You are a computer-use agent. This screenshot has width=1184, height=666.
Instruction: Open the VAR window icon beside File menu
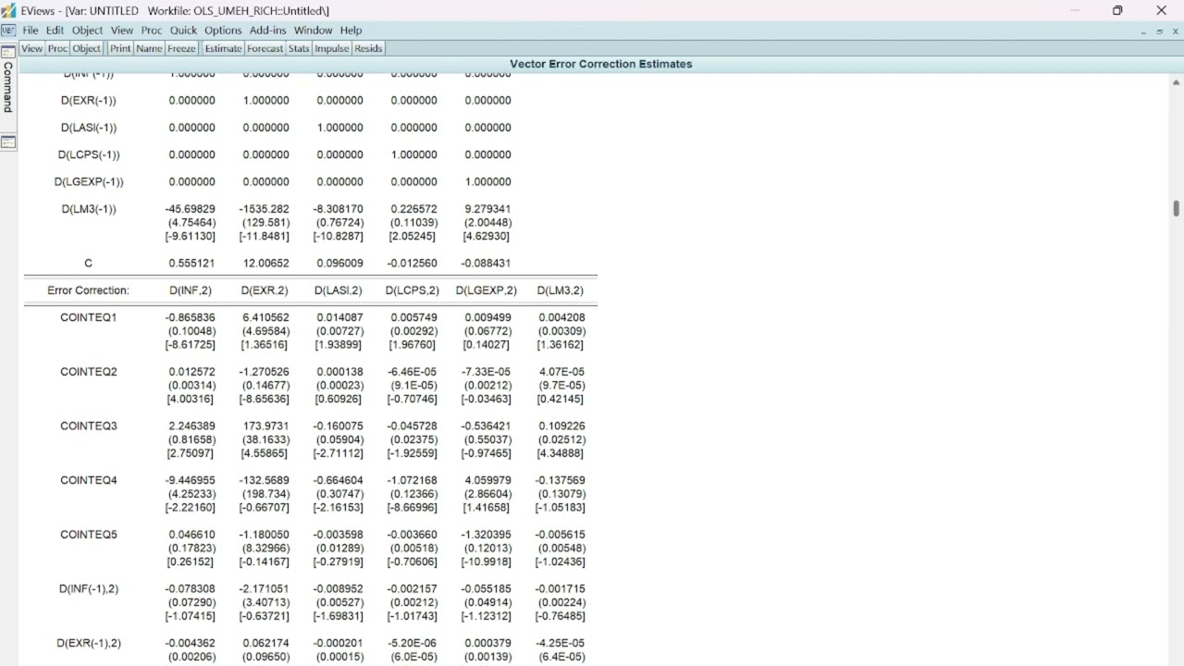click(x=8, y=31)
